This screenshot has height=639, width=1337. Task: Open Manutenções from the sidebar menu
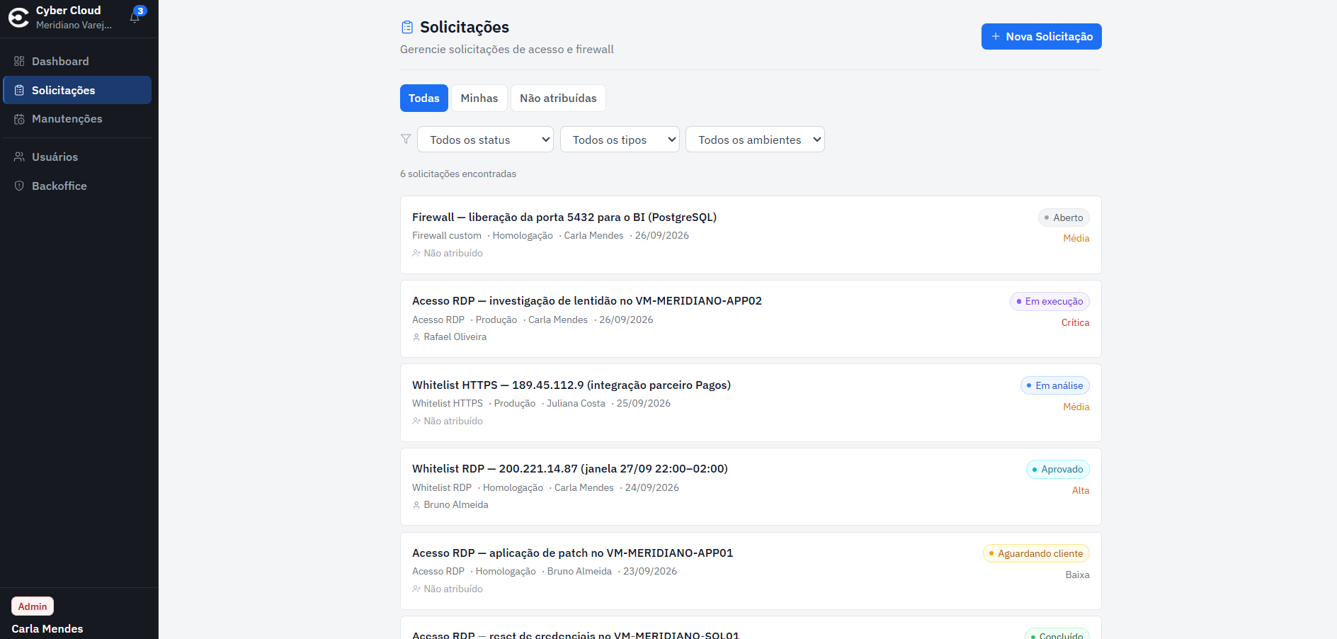[77, 119]
